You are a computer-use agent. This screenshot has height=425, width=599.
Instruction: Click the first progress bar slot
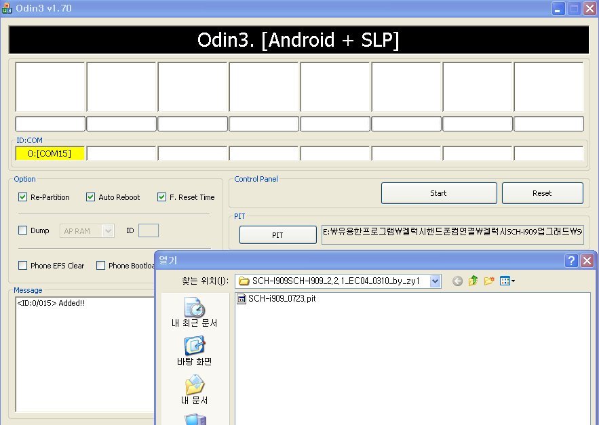click(x=50, y=124)
